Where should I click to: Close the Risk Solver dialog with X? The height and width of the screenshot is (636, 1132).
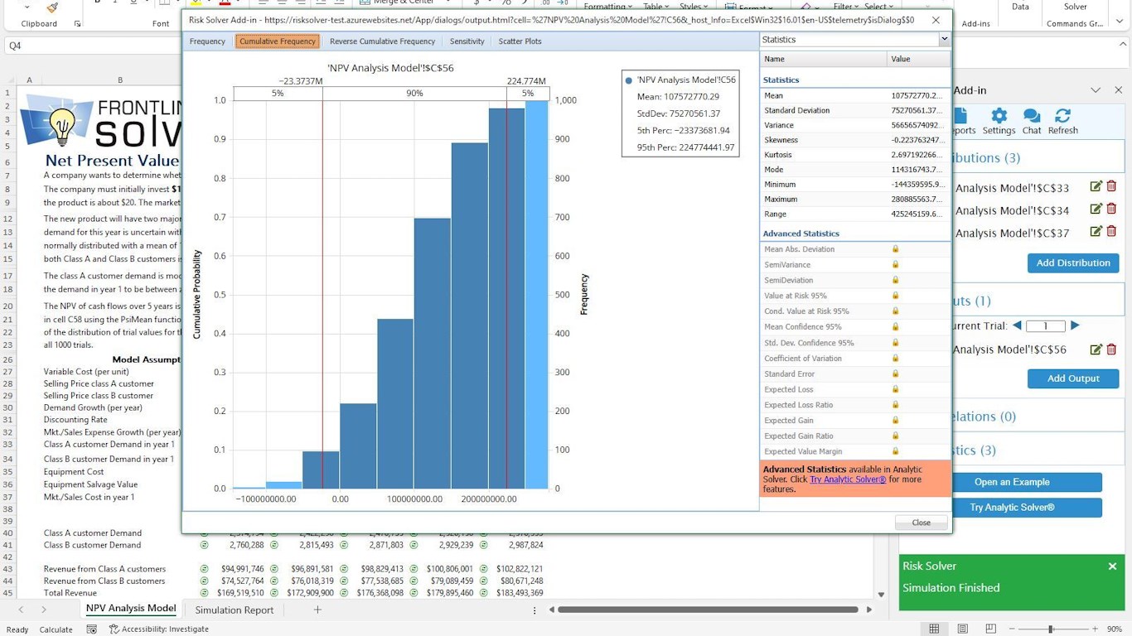coord(936,20)
